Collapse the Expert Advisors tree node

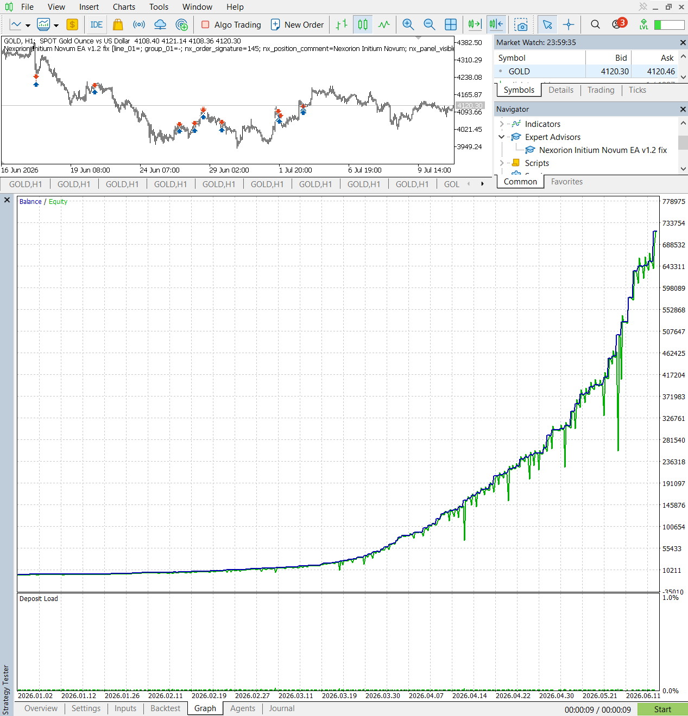[x=501, y=137]
